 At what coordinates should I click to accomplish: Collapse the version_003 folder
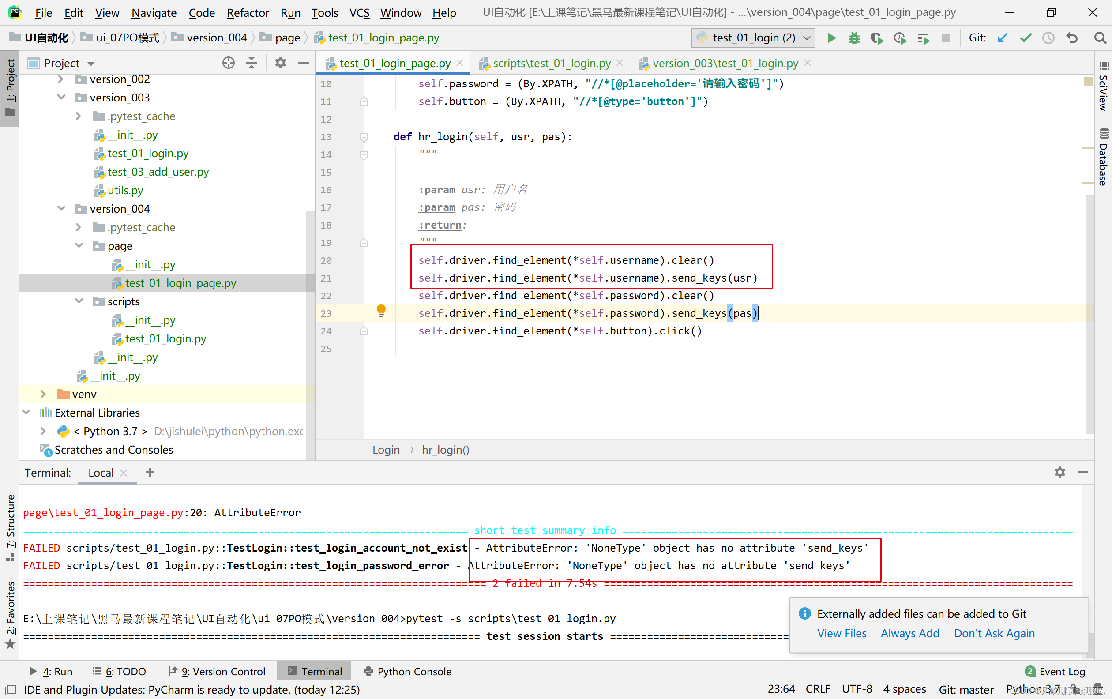tap(61, 97)
